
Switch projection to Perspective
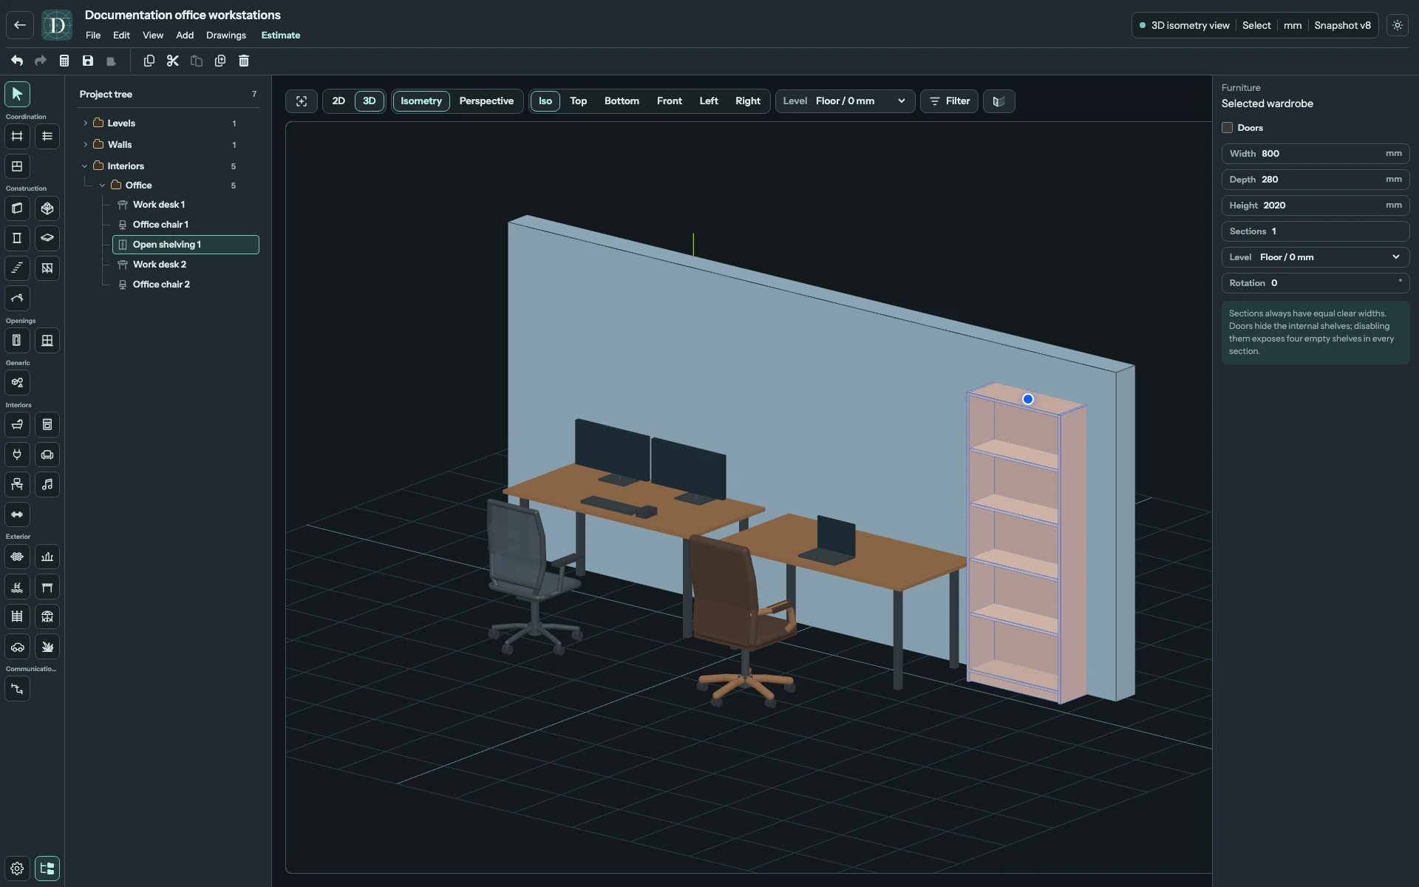coord(486,101)
